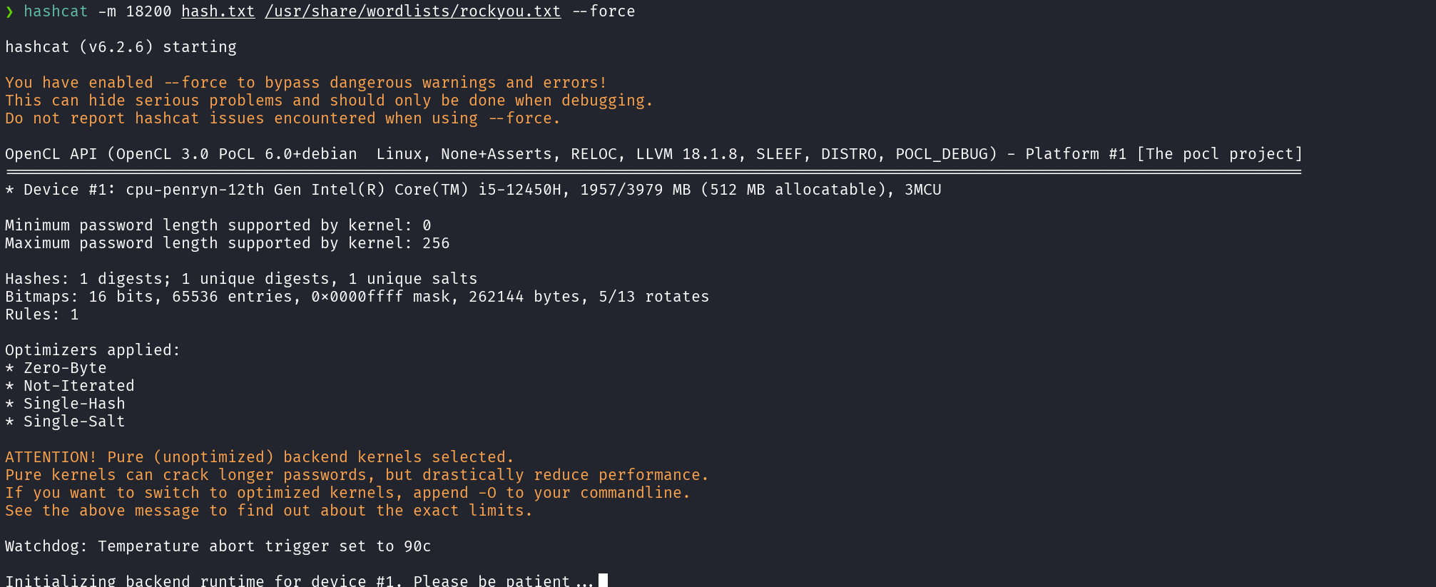Click the Rules: 1 line
1436x587 pixels.
[41, 315]
